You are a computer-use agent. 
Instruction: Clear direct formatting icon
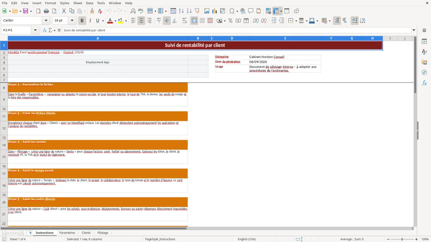click(x=100, y=11)
